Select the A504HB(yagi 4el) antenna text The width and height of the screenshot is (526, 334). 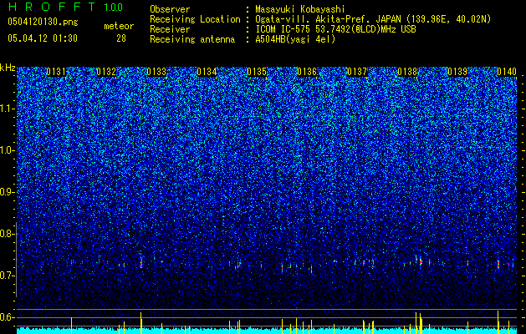tap(295, 39)
